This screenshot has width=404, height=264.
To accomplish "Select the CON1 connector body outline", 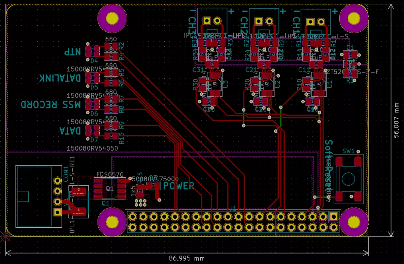I will [x=34, y=196].
